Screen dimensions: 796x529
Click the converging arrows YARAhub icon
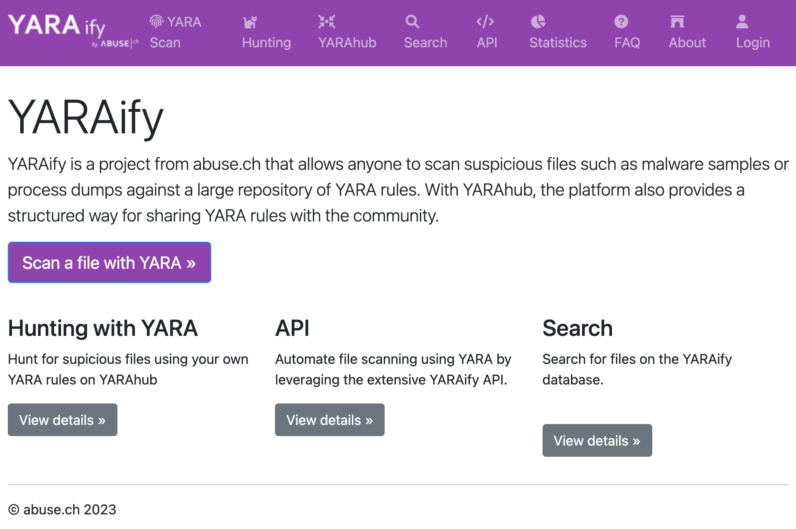327,22
